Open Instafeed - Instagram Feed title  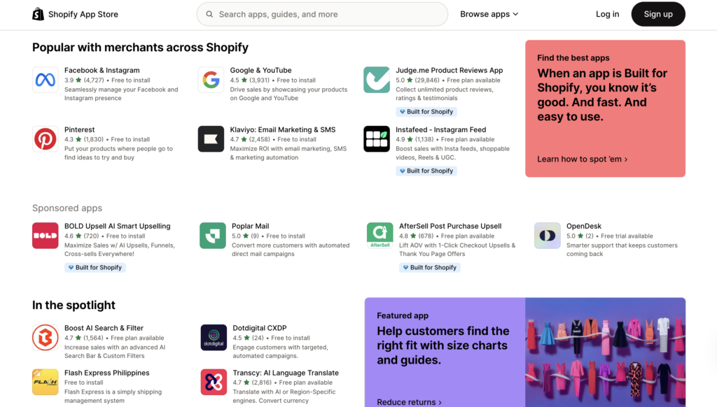pyautogui.click(x=441, y=130)
